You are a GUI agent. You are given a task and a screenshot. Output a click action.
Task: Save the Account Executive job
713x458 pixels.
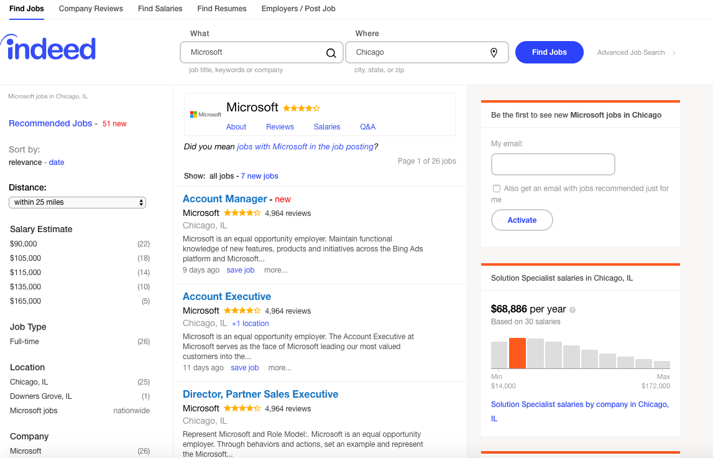point(245,368)
